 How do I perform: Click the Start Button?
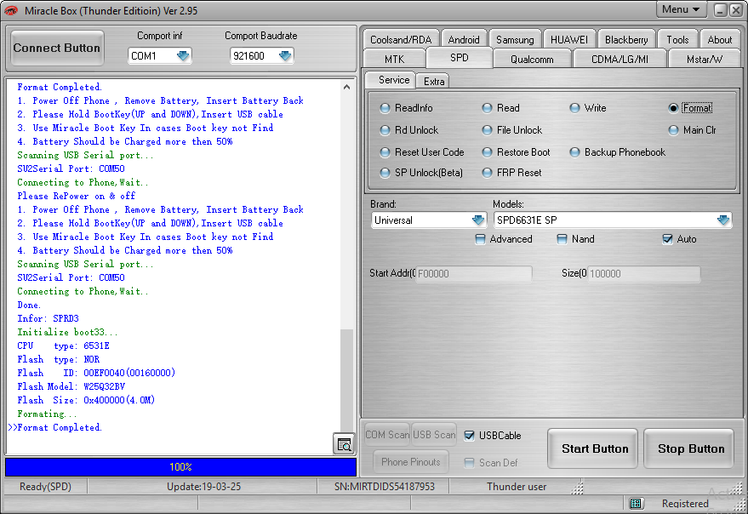pyautogui.click(x=594, y=448)
